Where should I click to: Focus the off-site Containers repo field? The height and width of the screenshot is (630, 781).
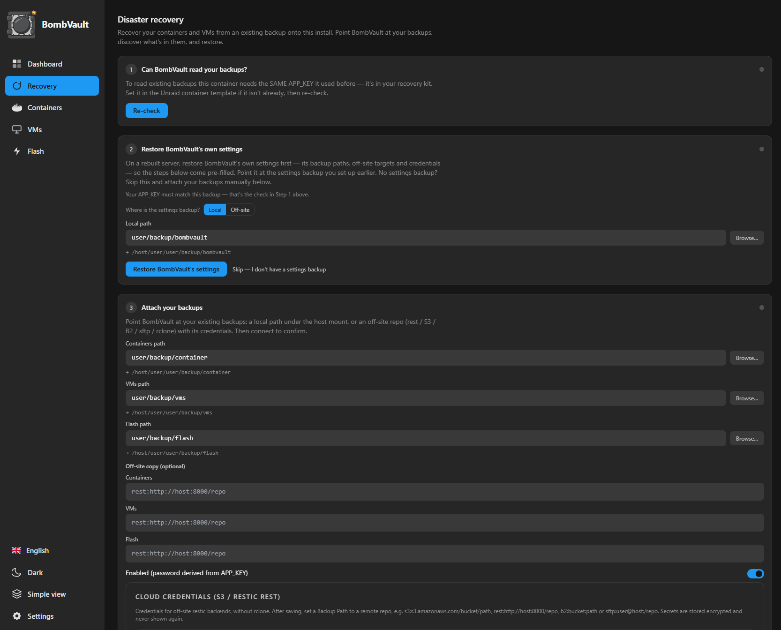(445, 492)
